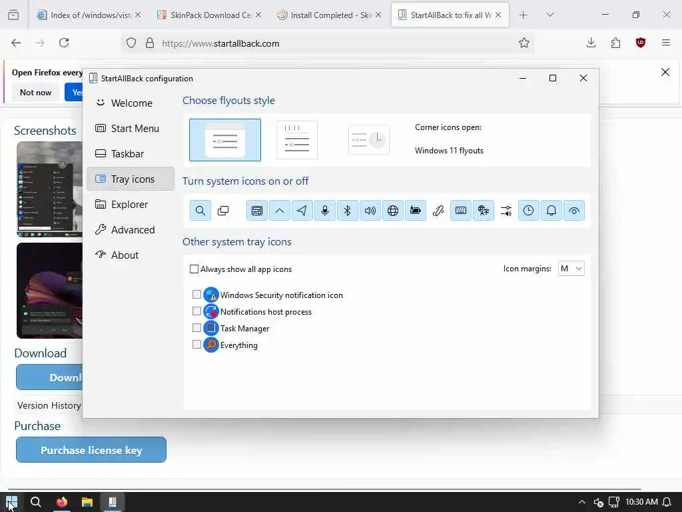
Task: Click Purchase license key button
Action: click(91, 450)
